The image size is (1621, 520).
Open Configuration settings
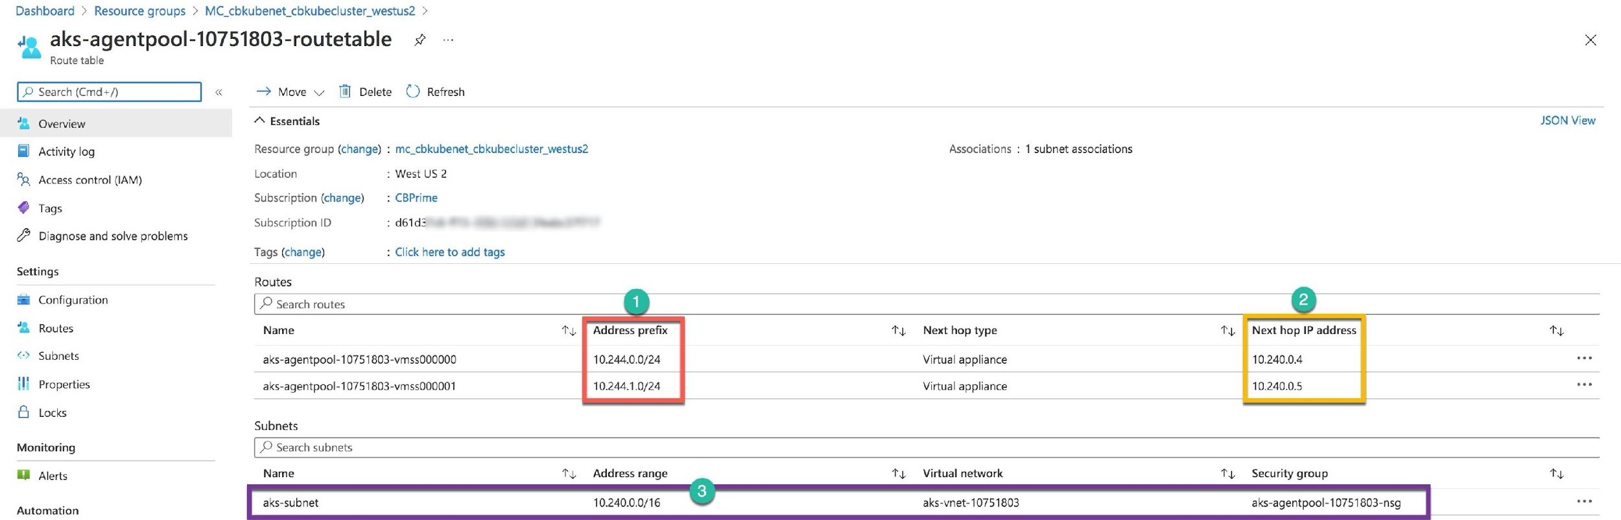73,300
